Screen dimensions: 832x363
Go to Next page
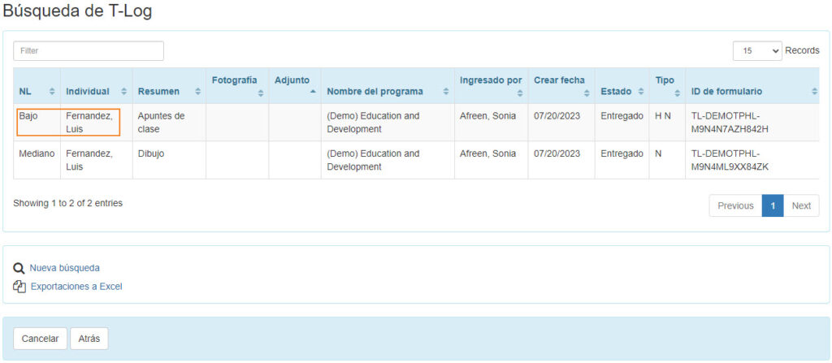click(801, 206)
